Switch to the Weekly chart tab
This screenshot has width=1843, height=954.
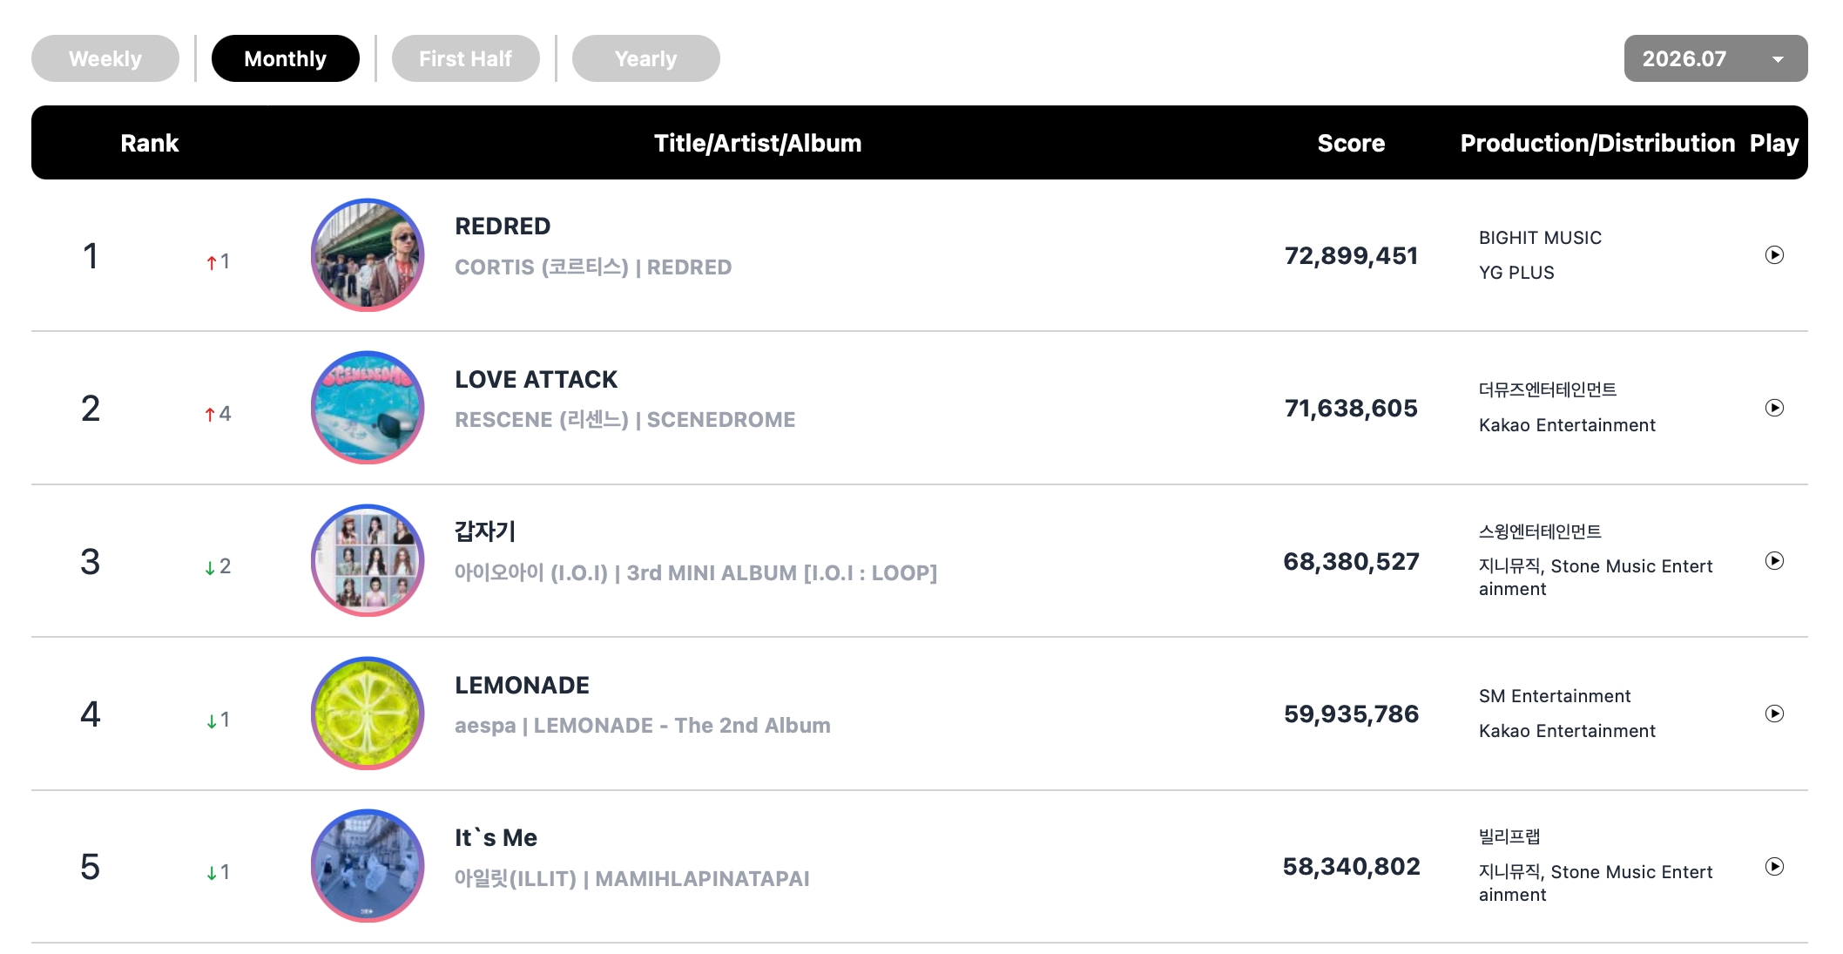105,58
